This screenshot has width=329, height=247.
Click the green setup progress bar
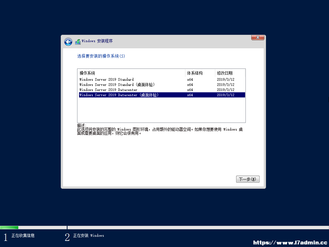pyautogui.click(x=9, y=227)
